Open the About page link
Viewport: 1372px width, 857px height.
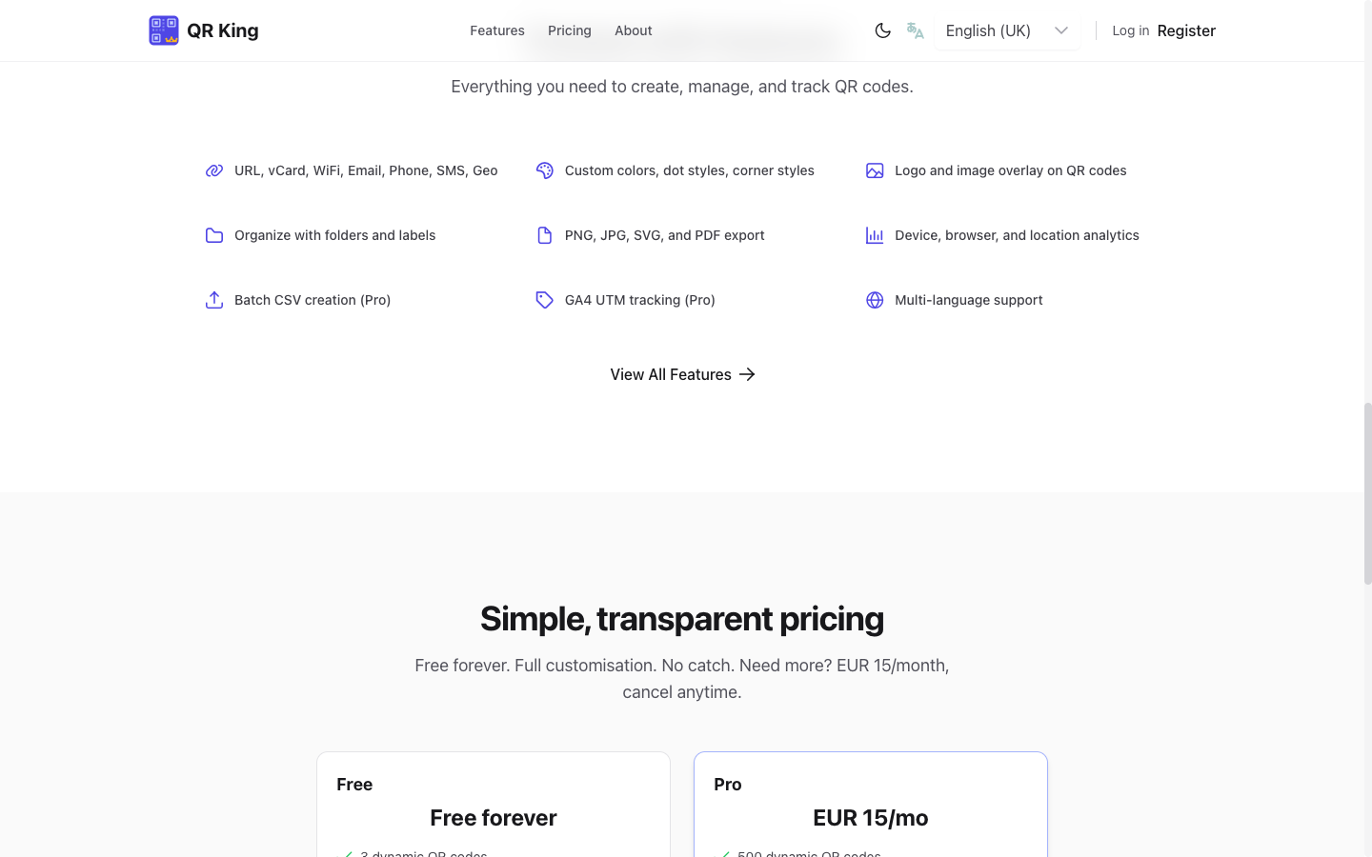click(634, 30)
